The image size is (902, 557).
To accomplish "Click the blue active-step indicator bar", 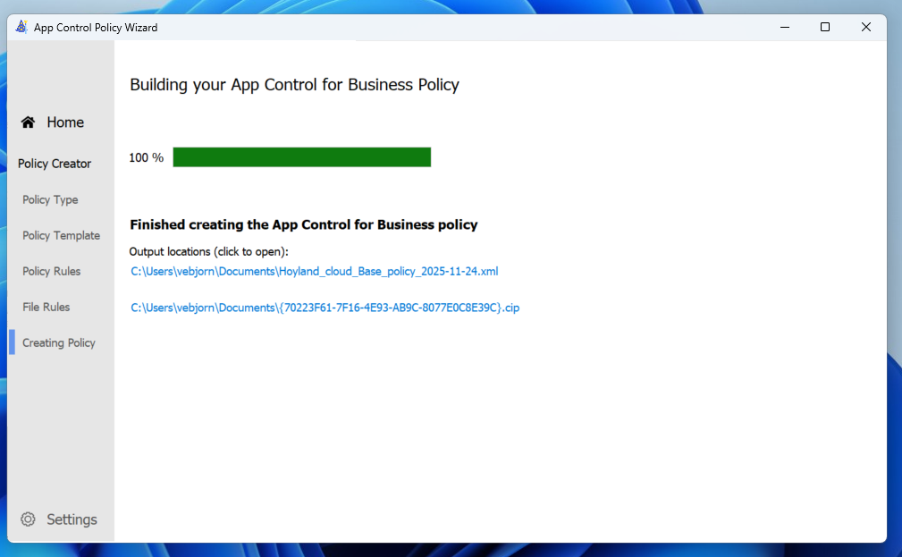I will pos(13,342).
